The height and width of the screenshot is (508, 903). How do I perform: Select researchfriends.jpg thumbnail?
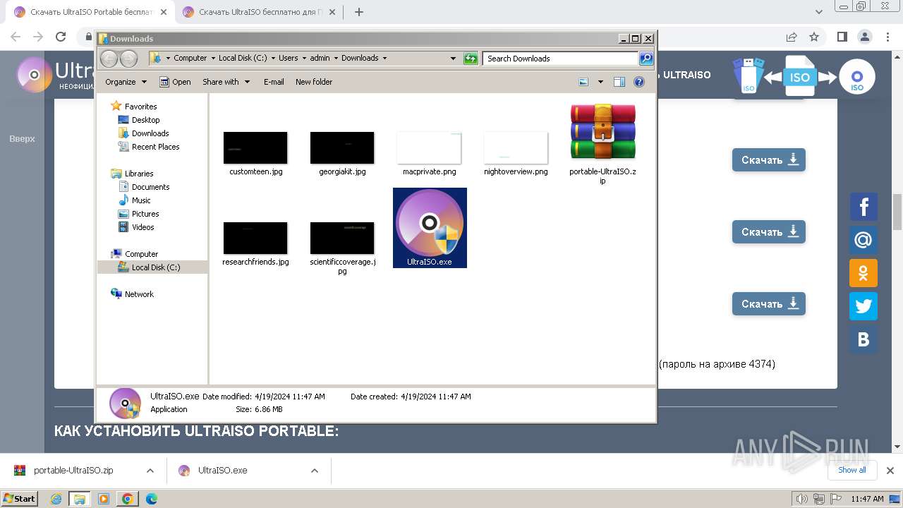tap(255, 238)
